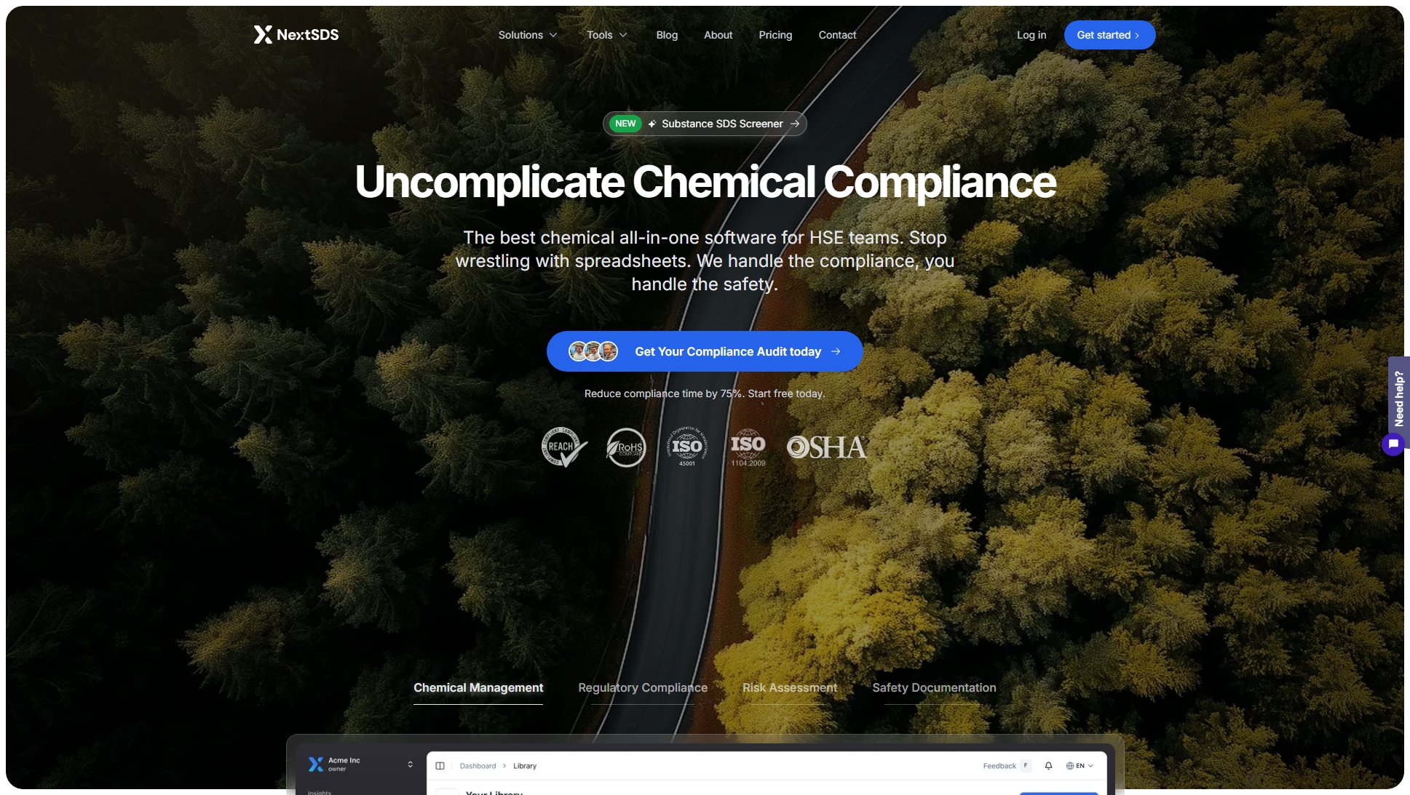Click the green NEW badge

tap(625, 124)
